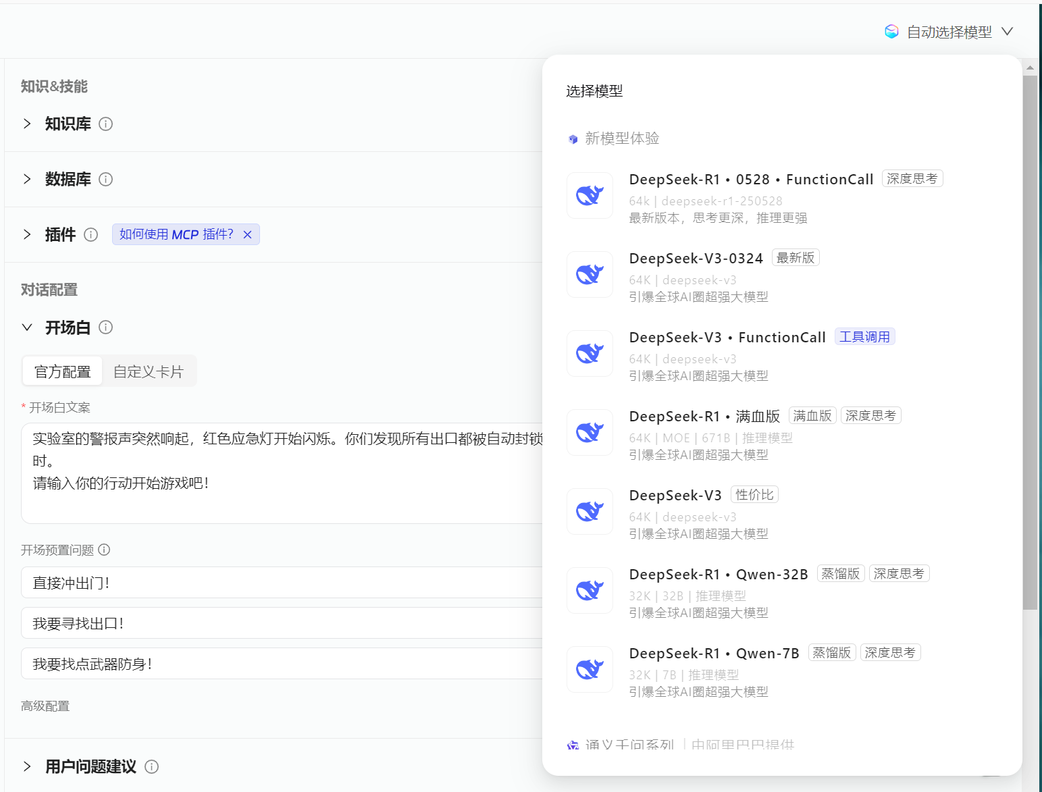Image resolution: width=1042 pixels, height=792 pixels.
Task: Click the 工具调用 tag
Action: click(865, 337)
